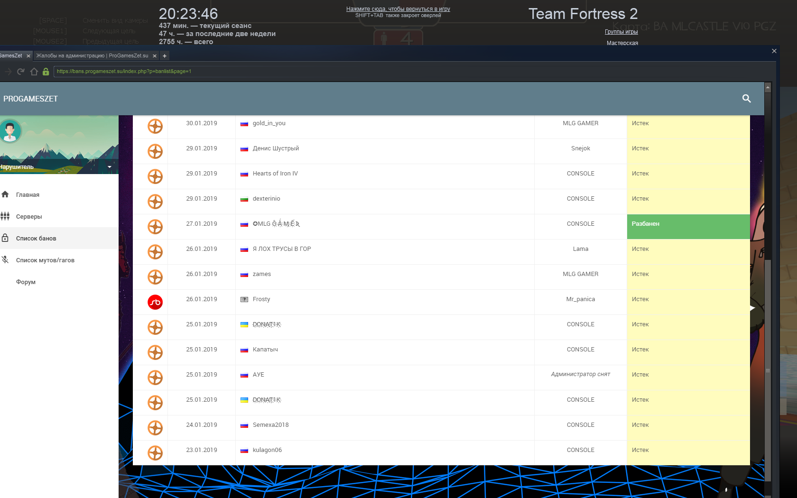Switch to the Жалобы на администрацию tab
This screenshot has height=498, width=797.
[93, 56]
